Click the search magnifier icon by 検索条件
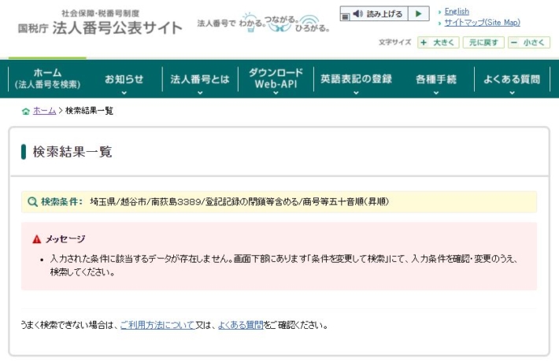This screenshot has height=362, width=559. (32, 201)
